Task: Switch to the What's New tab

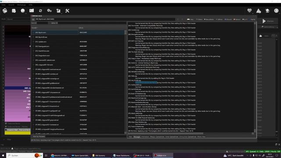Action: [x=201, y=136]
